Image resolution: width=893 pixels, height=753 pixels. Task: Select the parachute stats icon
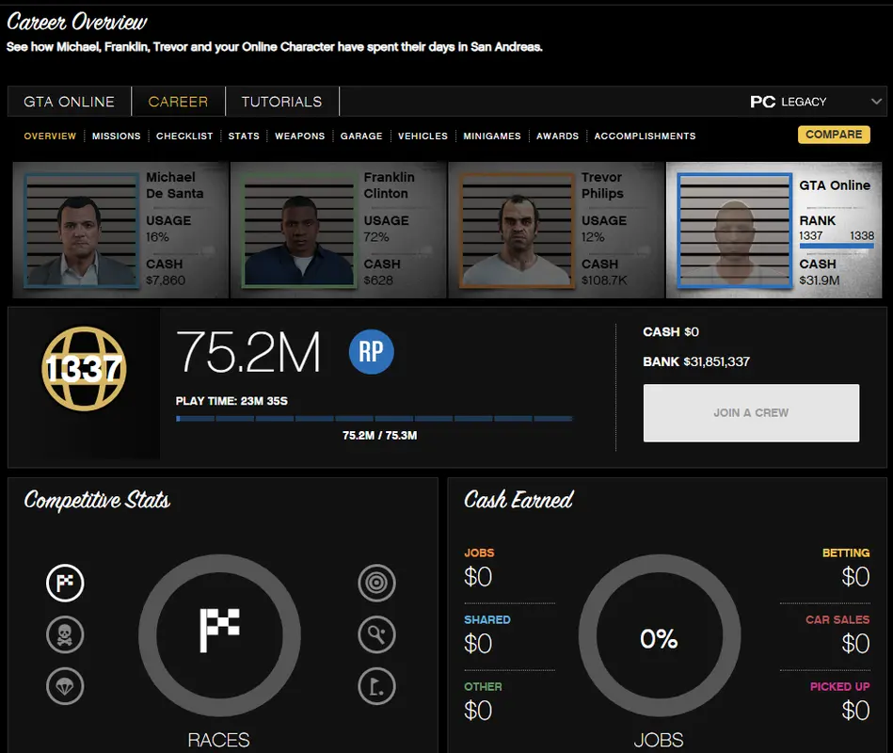tap(65, 687)
